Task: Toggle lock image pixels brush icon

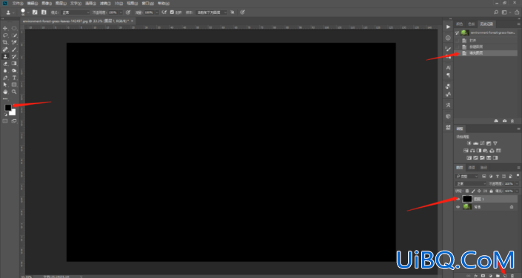Action: pyautogui.click(x=473, y=191)
